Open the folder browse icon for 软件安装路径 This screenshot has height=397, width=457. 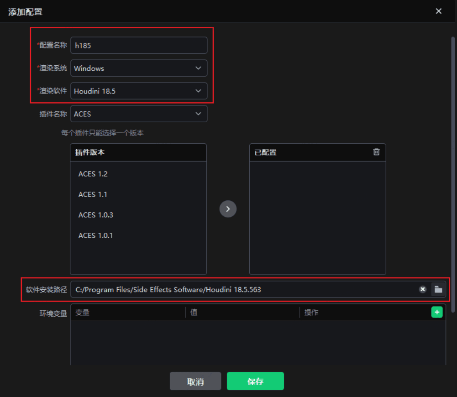point(438,289)
